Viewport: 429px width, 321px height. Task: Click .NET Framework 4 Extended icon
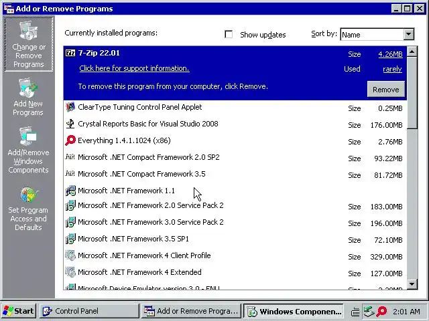(x=70, y=272)
